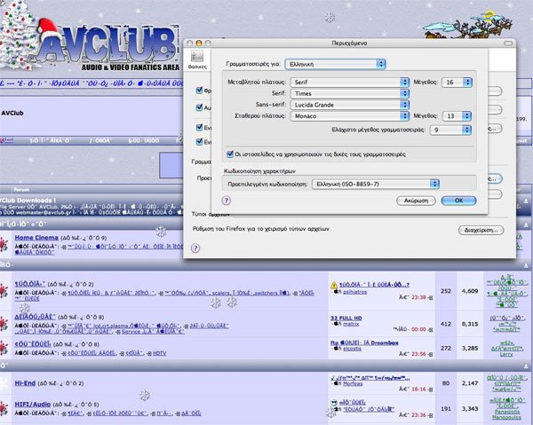Screen dimensions: 533x425
Task: Click last-post arrow icon next to 23:56
Action: point(430,354)
